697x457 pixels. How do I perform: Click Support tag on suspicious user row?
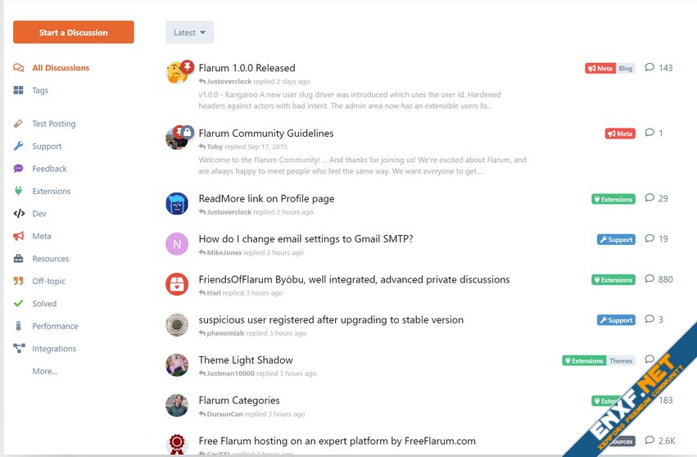tap(616, 320)
